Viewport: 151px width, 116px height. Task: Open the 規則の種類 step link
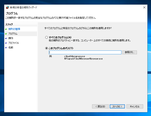(14, 29)
